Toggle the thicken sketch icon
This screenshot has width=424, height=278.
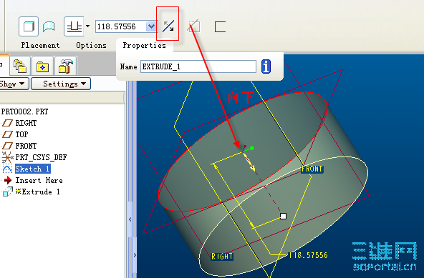pos(220,27)
